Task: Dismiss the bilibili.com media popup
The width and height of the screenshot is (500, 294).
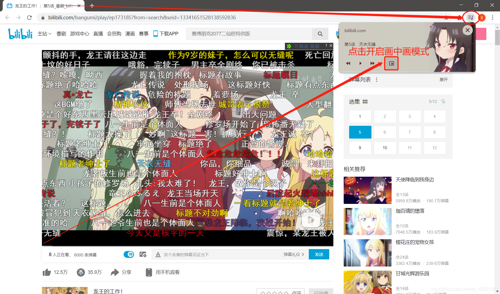Action: pyautogui.click(x=468, y=30)
